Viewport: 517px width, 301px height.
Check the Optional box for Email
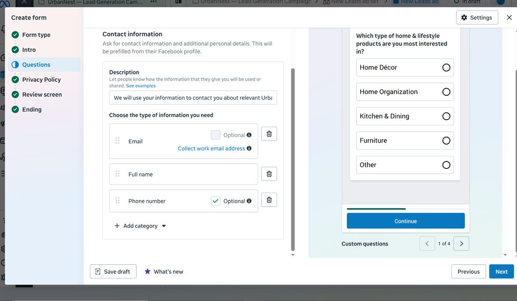[215, 135]
